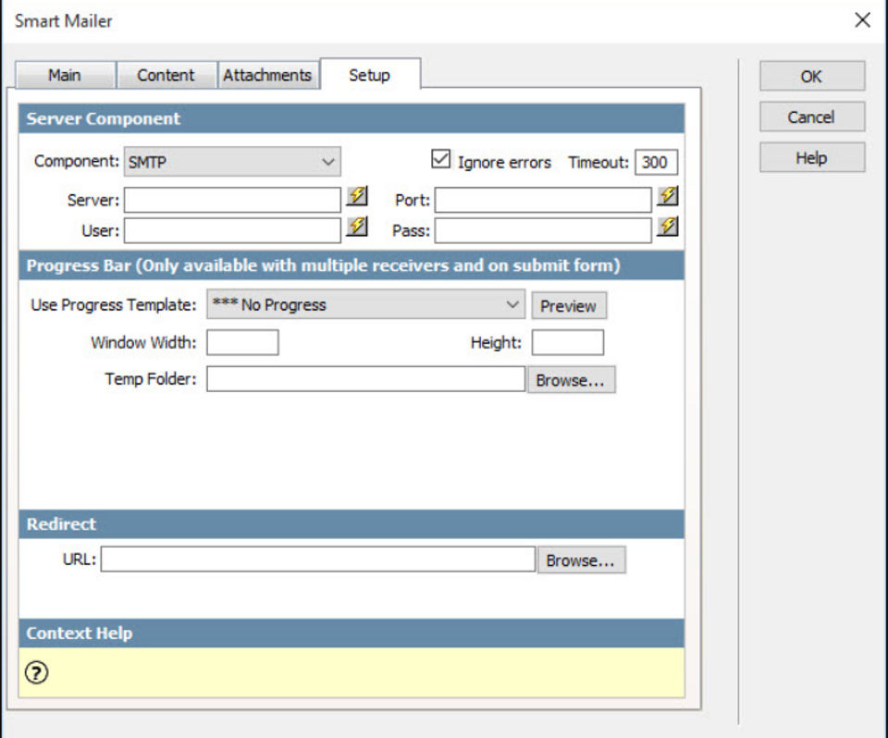
Task: Edit the Timeout value field
Action: click(657, 163)
